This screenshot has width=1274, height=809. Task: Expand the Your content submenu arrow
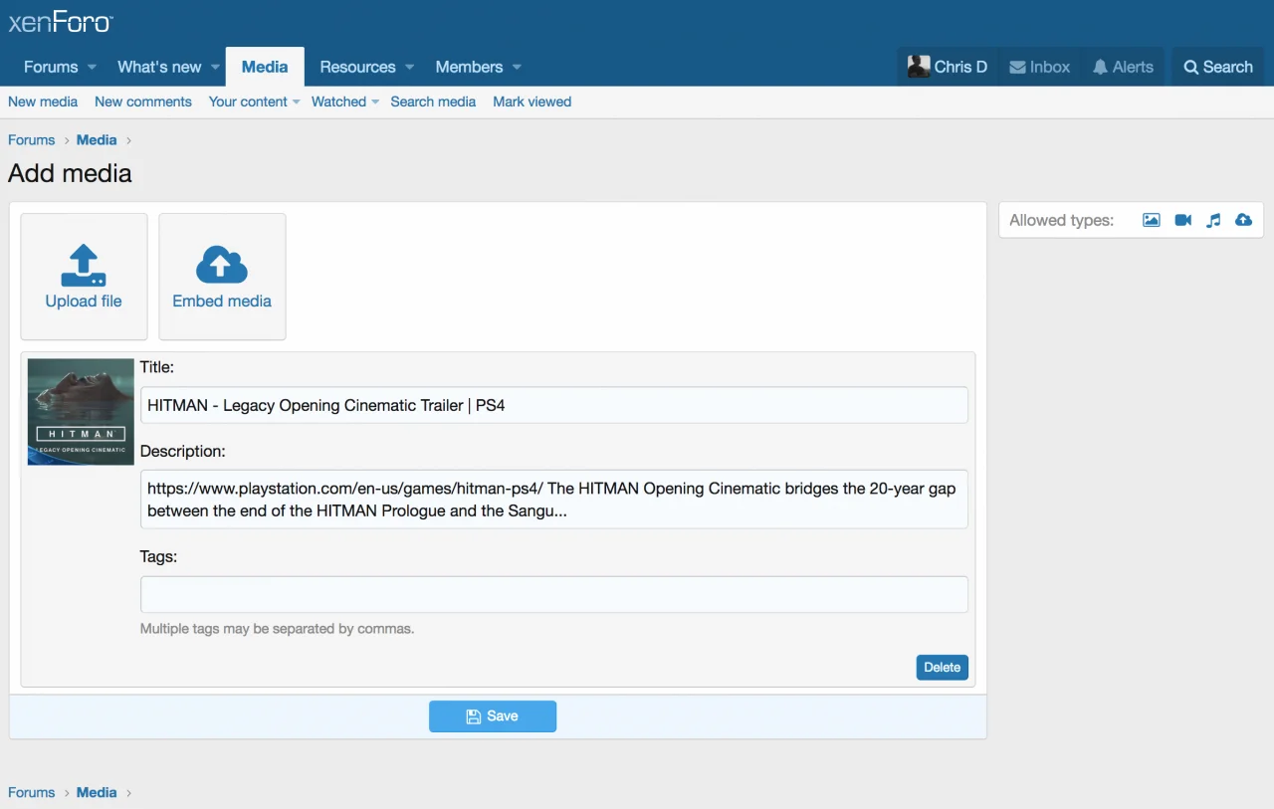(297, 102)
